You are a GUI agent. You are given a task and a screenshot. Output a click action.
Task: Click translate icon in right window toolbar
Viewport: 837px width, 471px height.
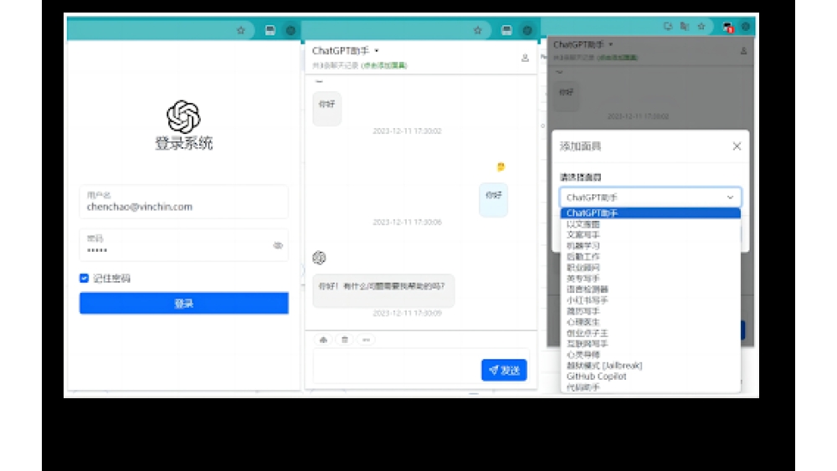point(685,26)
